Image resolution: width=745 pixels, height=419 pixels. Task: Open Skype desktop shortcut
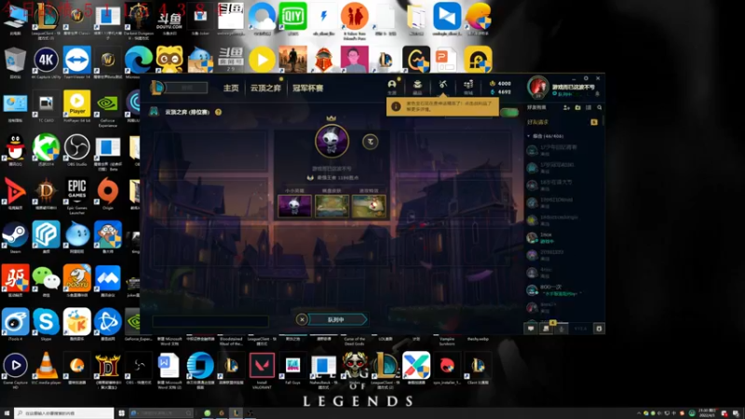(46, 324)
